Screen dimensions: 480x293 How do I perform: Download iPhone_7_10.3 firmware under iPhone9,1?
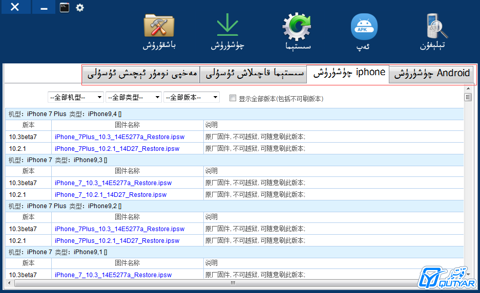113,275
